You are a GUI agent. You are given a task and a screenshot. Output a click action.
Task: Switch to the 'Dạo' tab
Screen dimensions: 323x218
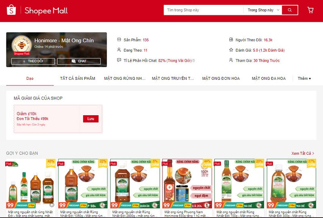30,79
